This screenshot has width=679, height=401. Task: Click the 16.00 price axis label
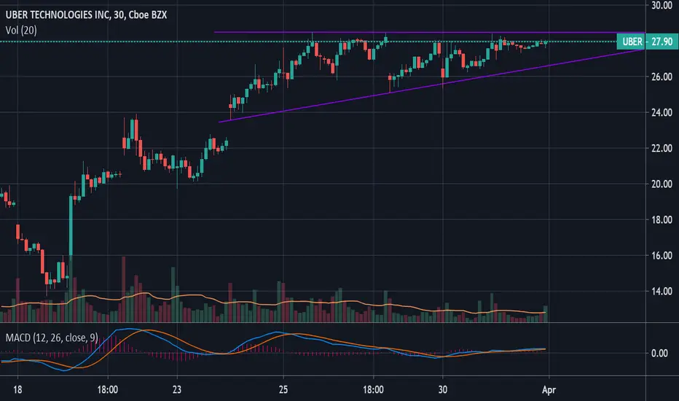662,256
